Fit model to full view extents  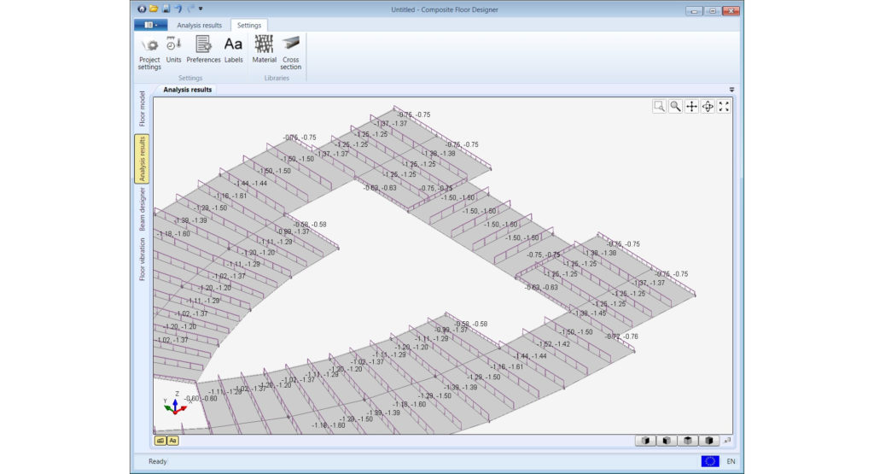[x=724, y=107]
